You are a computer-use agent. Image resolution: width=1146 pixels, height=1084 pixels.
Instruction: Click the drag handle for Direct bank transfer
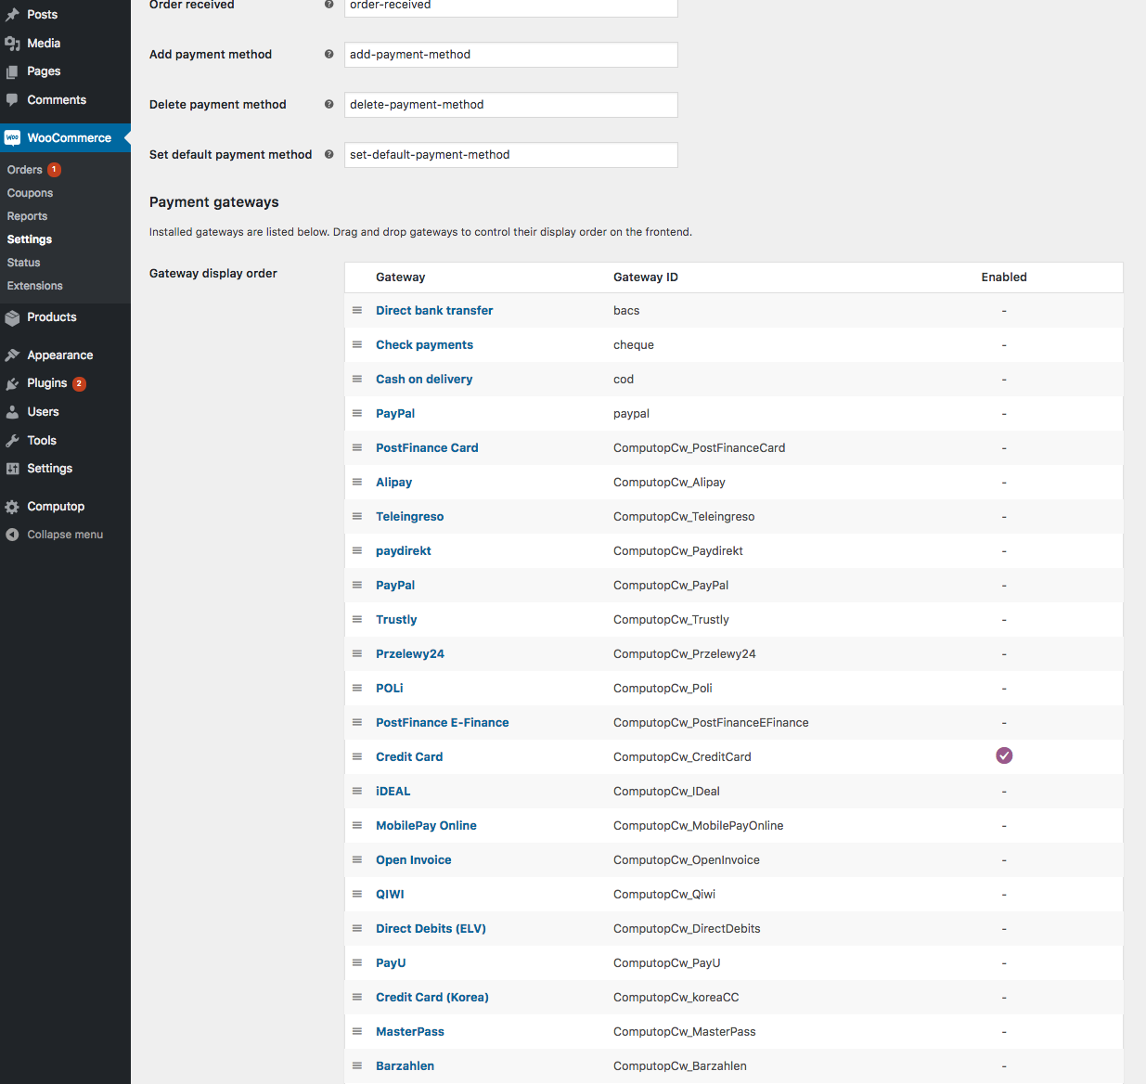pyautogui.click(x=357, y=310)
